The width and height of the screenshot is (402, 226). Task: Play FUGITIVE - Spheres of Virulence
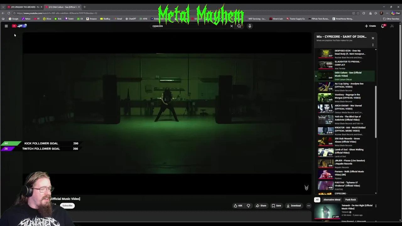pos(345,186)
